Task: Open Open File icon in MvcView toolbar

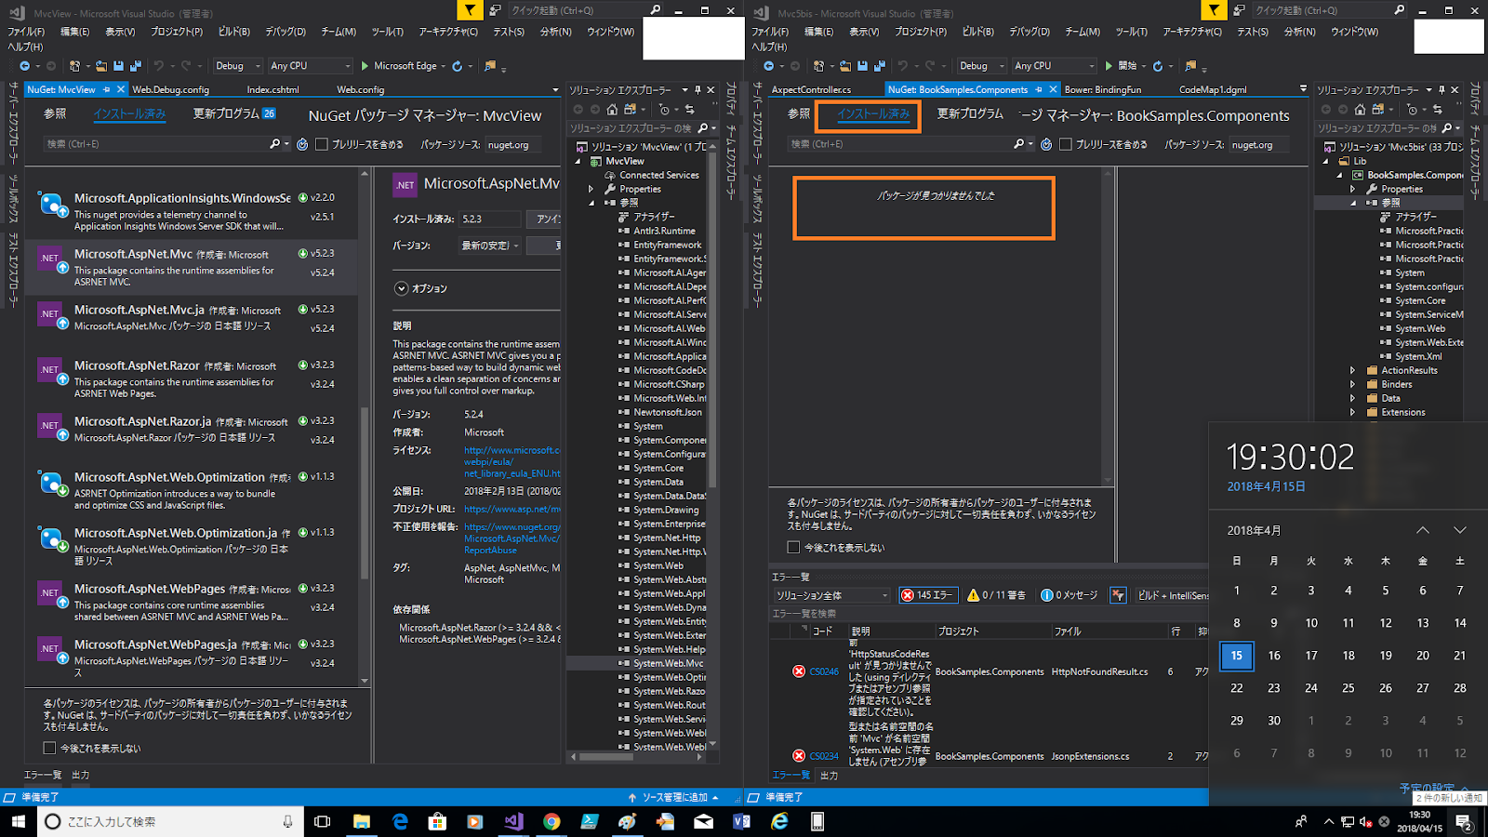Action: tap(100, 66)
